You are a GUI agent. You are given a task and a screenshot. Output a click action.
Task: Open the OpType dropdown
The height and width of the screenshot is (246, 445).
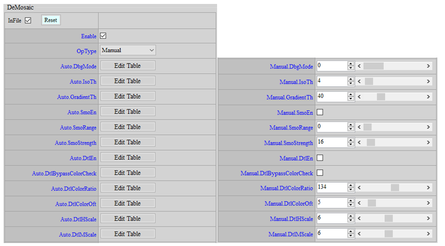point(128,50)
